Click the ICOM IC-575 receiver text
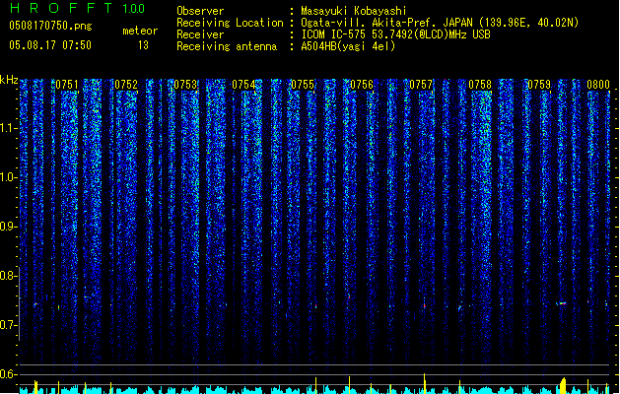Screen dimensions: 620x394 coord(395,34)
